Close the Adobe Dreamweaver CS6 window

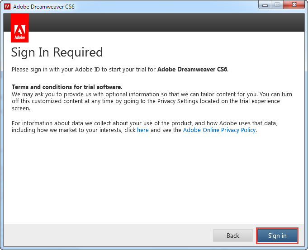(294, 5)
